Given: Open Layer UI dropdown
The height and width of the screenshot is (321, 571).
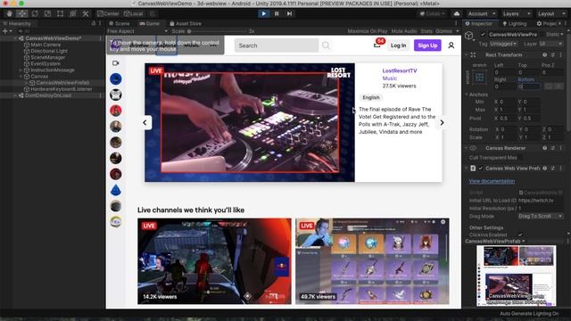Looking at the screenshot, I should (550, 44).
